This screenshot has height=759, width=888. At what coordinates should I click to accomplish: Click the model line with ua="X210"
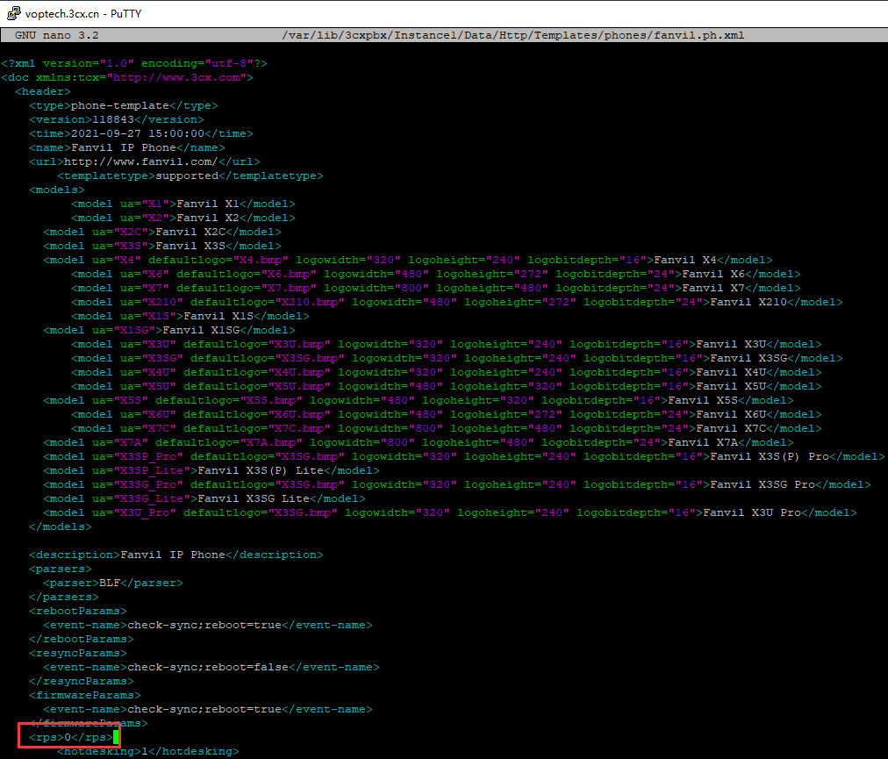(457, 303)
